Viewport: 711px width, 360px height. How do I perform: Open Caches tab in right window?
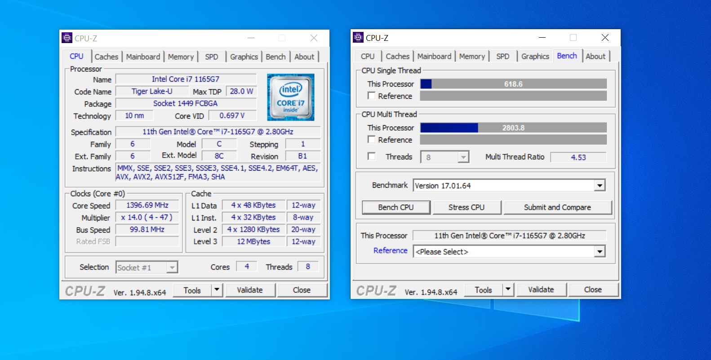(x=398, y=56)
